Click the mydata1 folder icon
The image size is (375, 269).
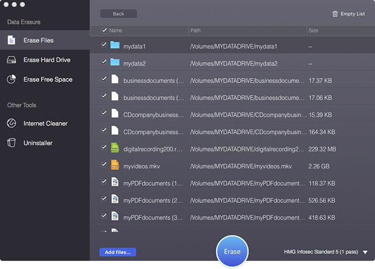pyautogui.click(x=115, y=45)
